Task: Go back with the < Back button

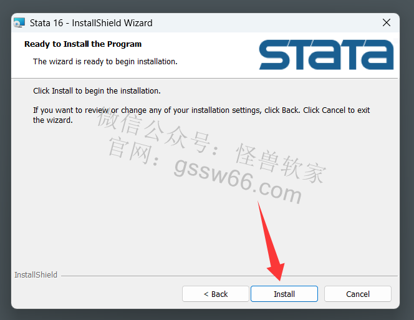Action: coord(216,294)
